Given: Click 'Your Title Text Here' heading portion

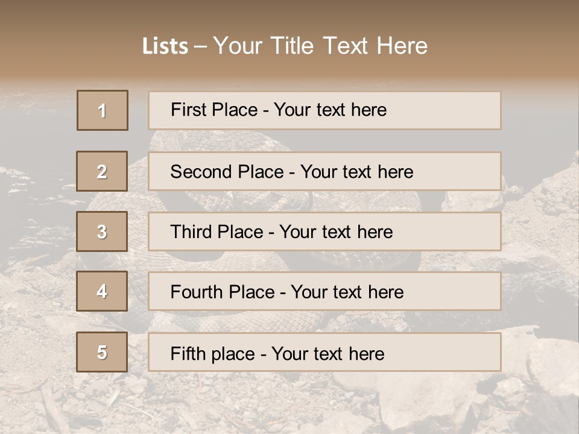Looking at the screenshot, I should [x=320, y=46].
